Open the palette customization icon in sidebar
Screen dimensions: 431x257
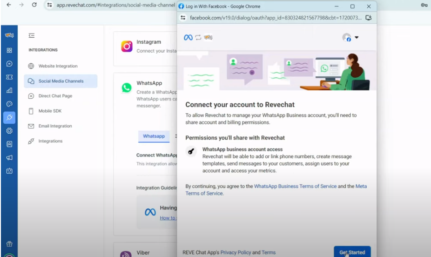[x=9, y=104]
